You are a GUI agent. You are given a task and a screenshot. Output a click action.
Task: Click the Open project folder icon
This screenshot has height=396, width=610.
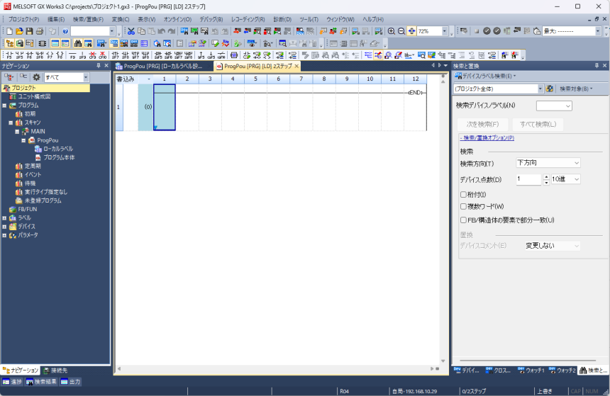pos(19,32)
